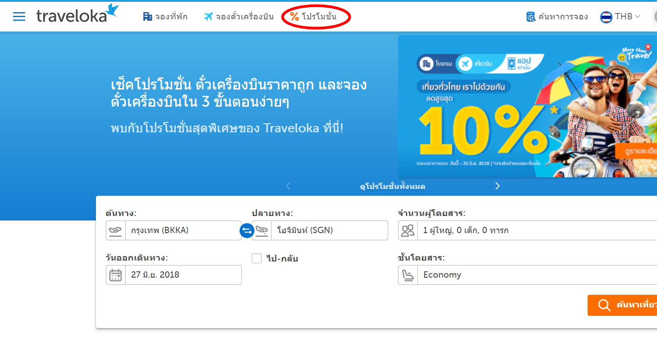Show next promotion with right chevron
Screen dimensions: 657x351
click(497, 186)
